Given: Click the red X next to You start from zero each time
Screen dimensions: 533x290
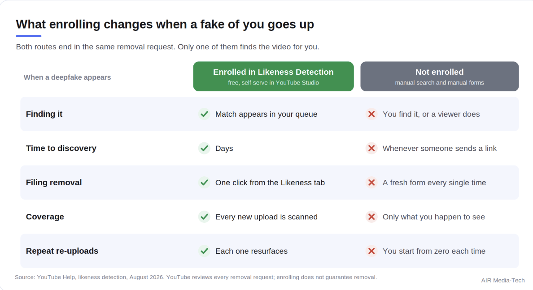Looking at the screenshot, I should tap(371, 251).
